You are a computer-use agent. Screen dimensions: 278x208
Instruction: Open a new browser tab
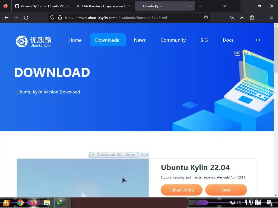click(201, 6)
